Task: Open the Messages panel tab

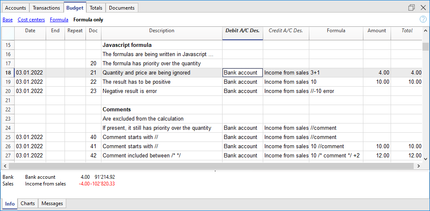Action: pyautogui.click(x=52, y=203)
